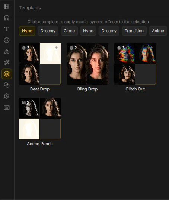This screenshot has height=200, width=169.
Task: Click the 'Beat Drop' label
Action: pos(40,89)
